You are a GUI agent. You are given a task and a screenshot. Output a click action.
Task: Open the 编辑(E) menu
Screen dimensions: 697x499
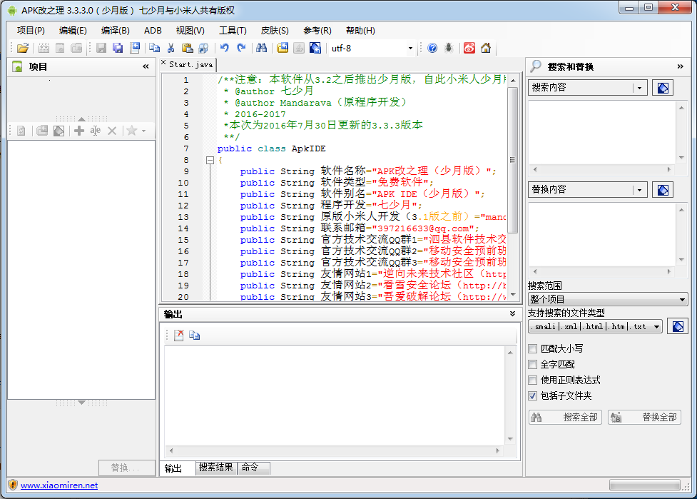(73, 31)
